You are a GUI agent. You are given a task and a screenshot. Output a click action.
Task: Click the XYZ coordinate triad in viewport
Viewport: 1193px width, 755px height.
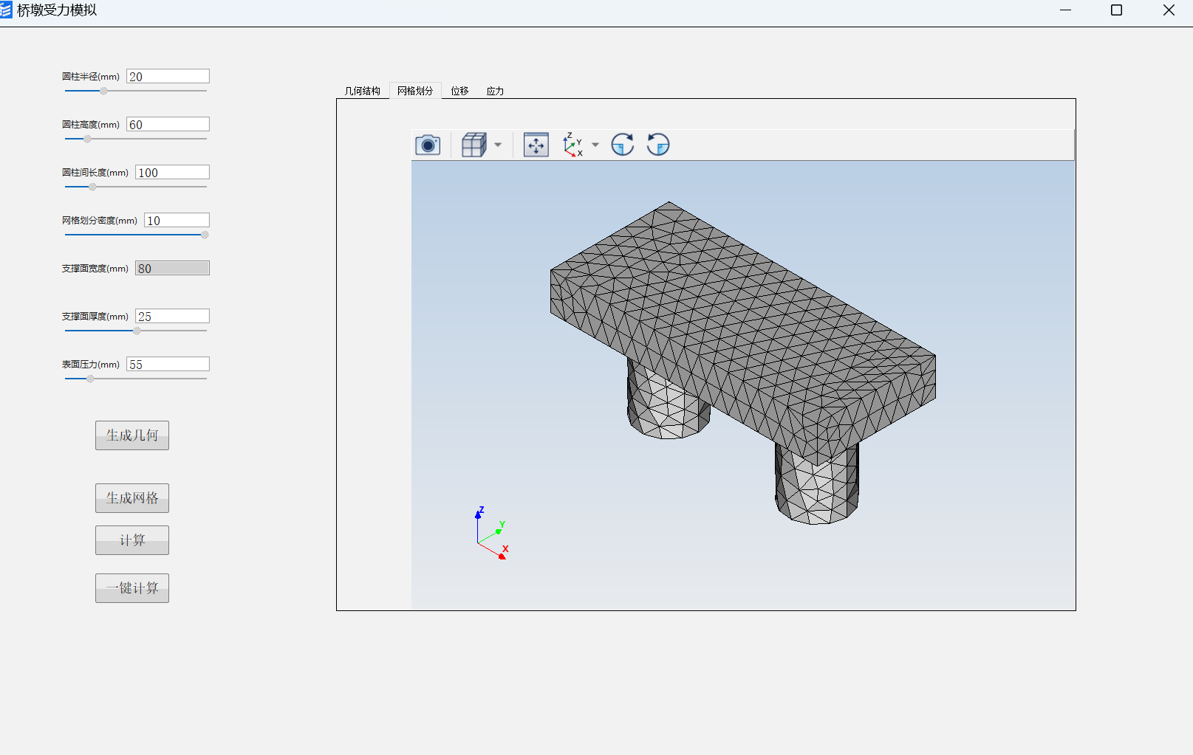(491, 533)
